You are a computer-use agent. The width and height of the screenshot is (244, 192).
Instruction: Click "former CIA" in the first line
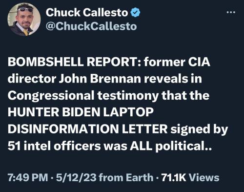coord(177,62)
